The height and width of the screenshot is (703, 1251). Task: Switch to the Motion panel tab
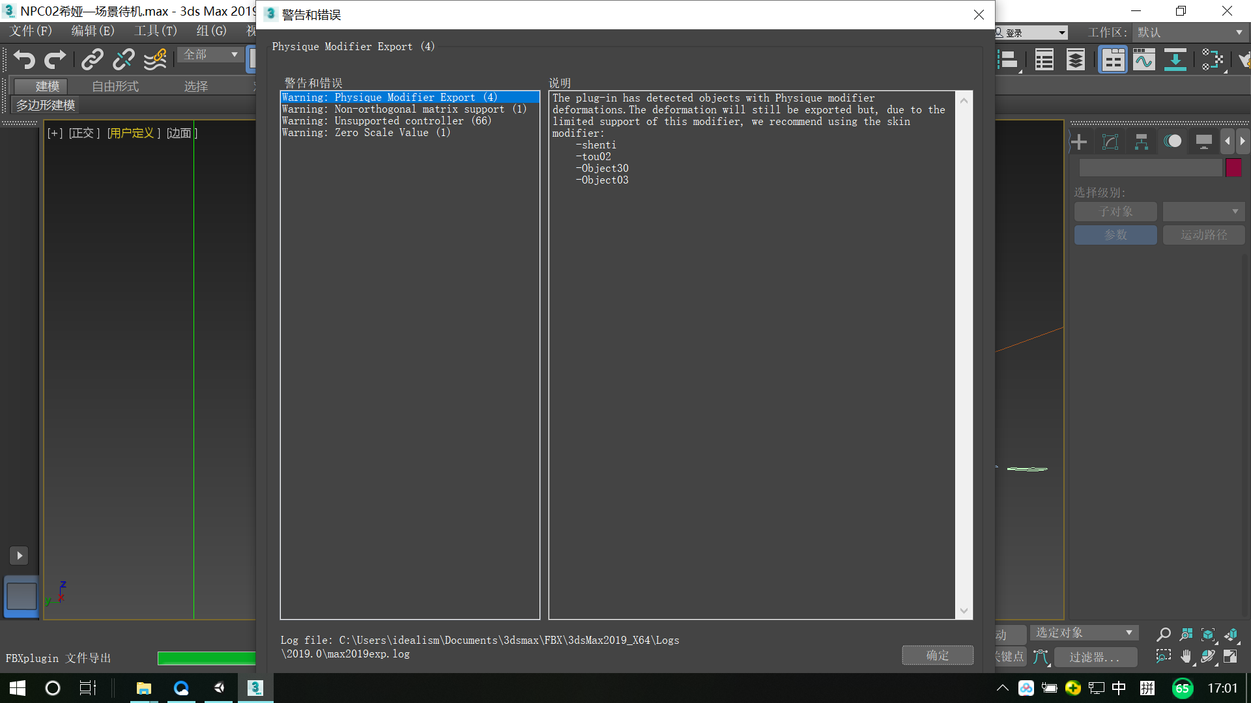click(1173, 141)
